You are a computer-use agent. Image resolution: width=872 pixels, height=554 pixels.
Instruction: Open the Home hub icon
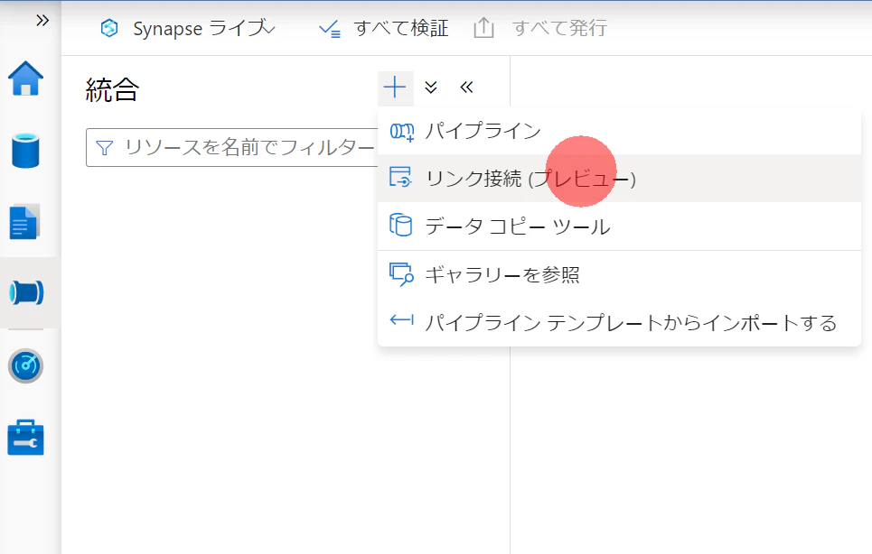click(25, 78)
